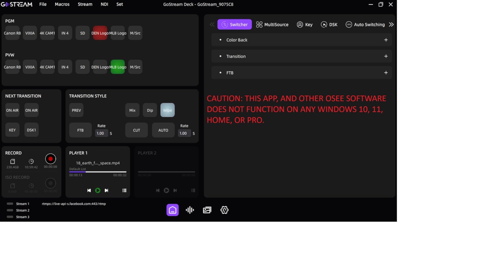480x270 pixels.
Task: Select the Switcher tab
Action: [x=235, y=24]
